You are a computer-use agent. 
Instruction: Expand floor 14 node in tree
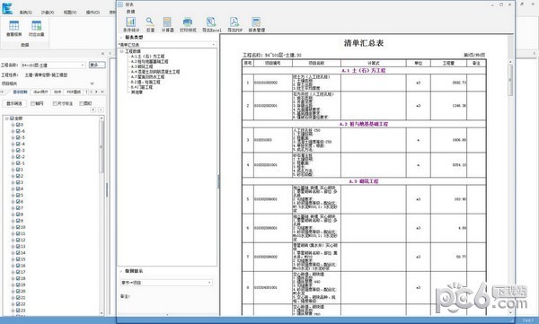(x=13, y=253)
